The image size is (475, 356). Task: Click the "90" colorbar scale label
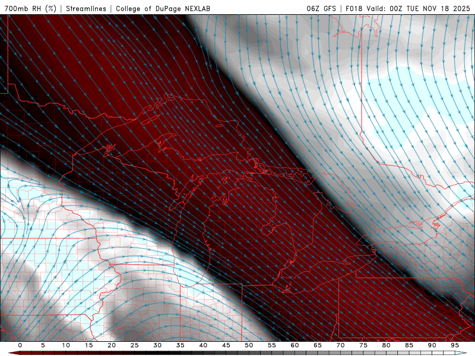click(432, 345)
